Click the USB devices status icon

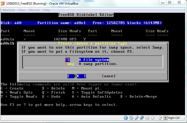point(137,118)
